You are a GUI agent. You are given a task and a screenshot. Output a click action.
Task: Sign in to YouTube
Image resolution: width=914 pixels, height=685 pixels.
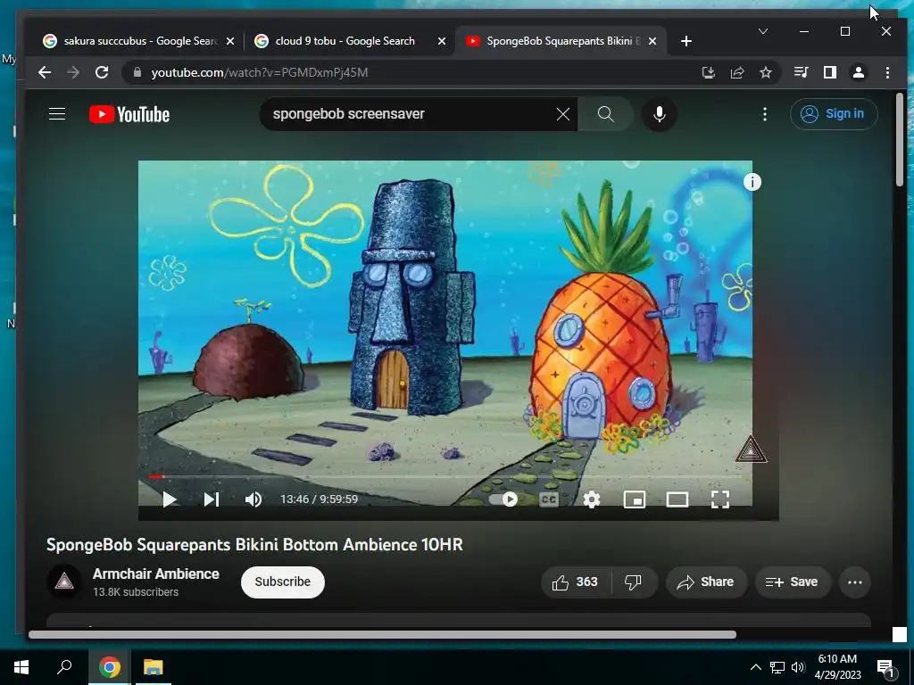pos(833,113)
